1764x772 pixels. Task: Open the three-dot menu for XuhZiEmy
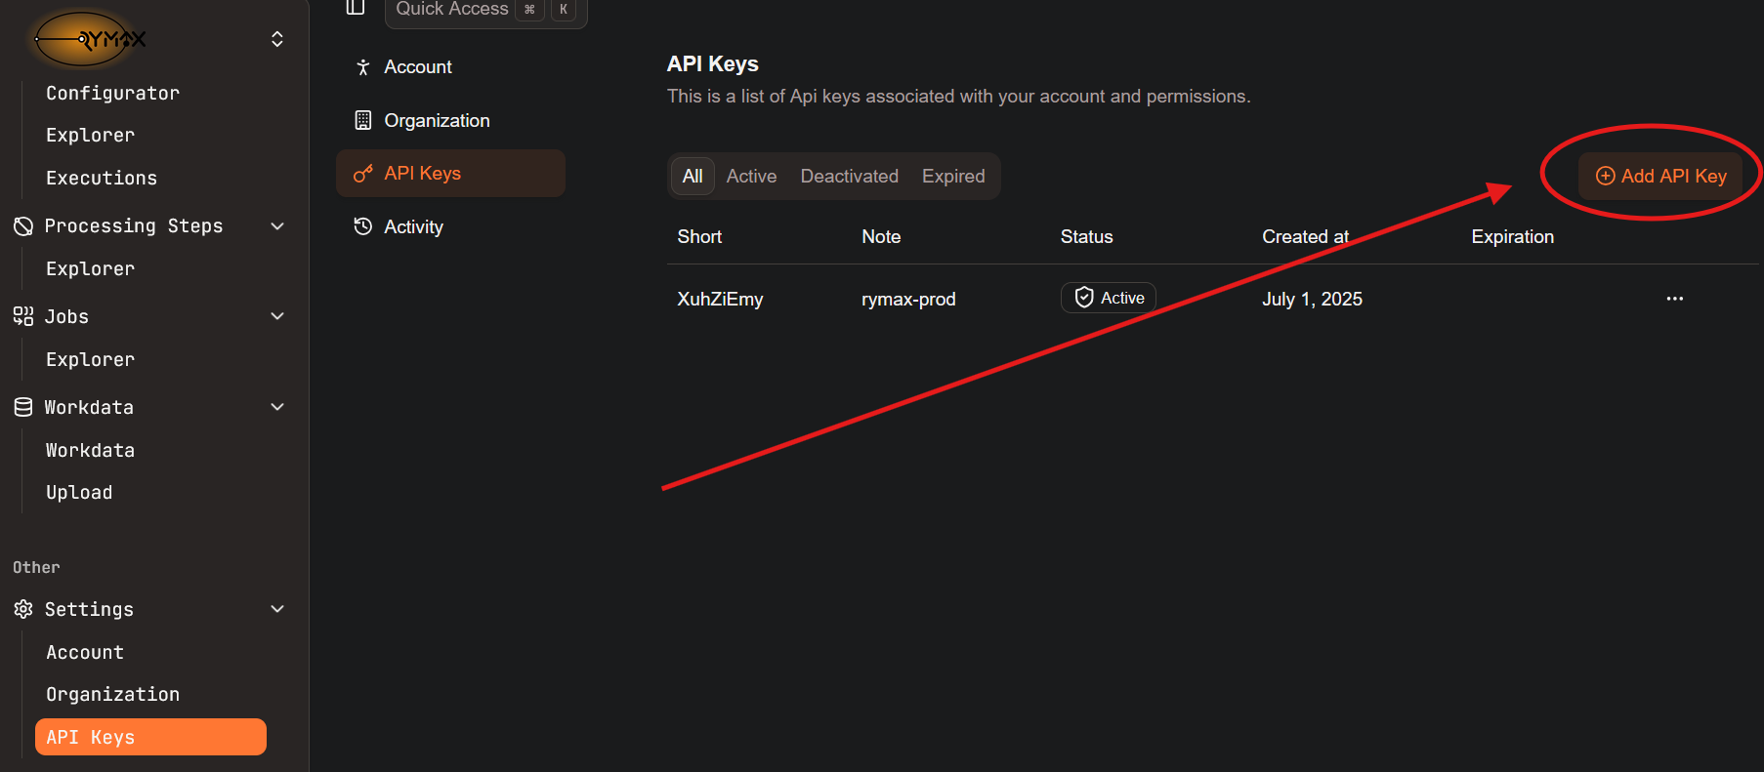pyautogui.click(x=1674, y=299)
